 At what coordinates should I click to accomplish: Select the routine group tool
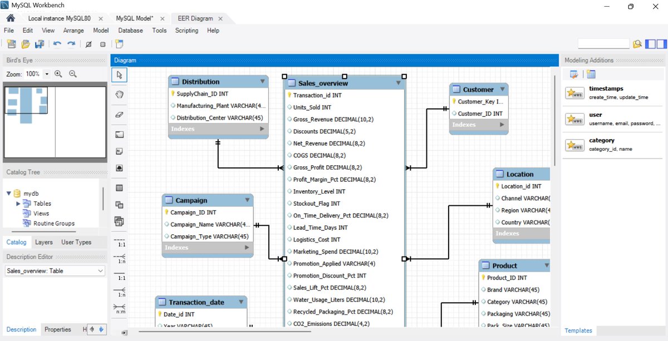[119, 221]
